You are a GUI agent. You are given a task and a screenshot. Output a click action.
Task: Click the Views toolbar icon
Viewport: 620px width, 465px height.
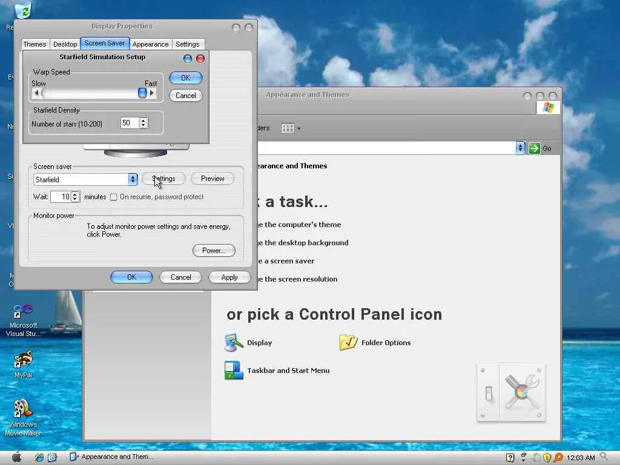tap(288, 128)
